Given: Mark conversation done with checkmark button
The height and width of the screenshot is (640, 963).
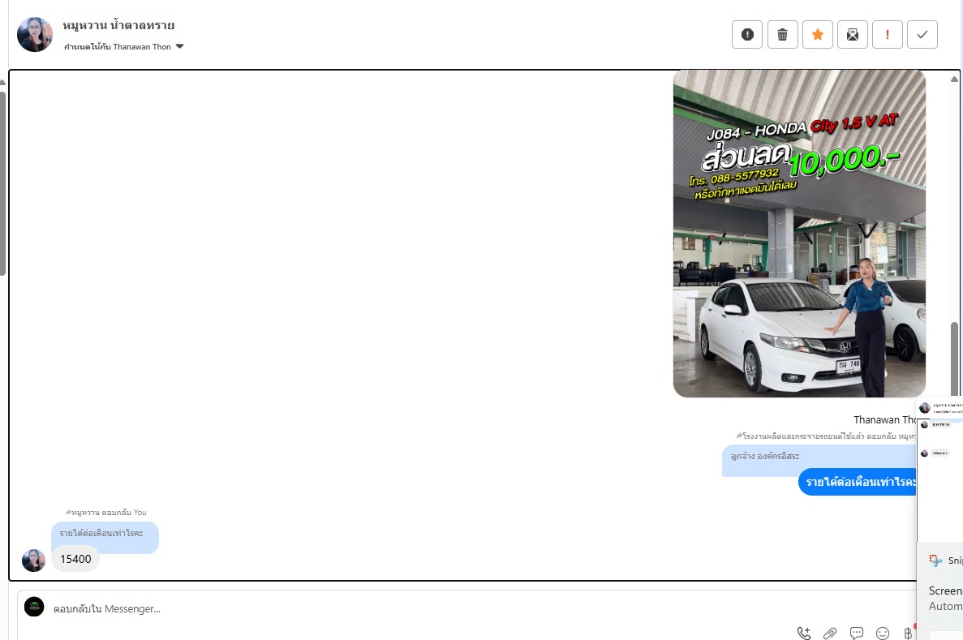Looking at the screenshot, I should (922, 34).
